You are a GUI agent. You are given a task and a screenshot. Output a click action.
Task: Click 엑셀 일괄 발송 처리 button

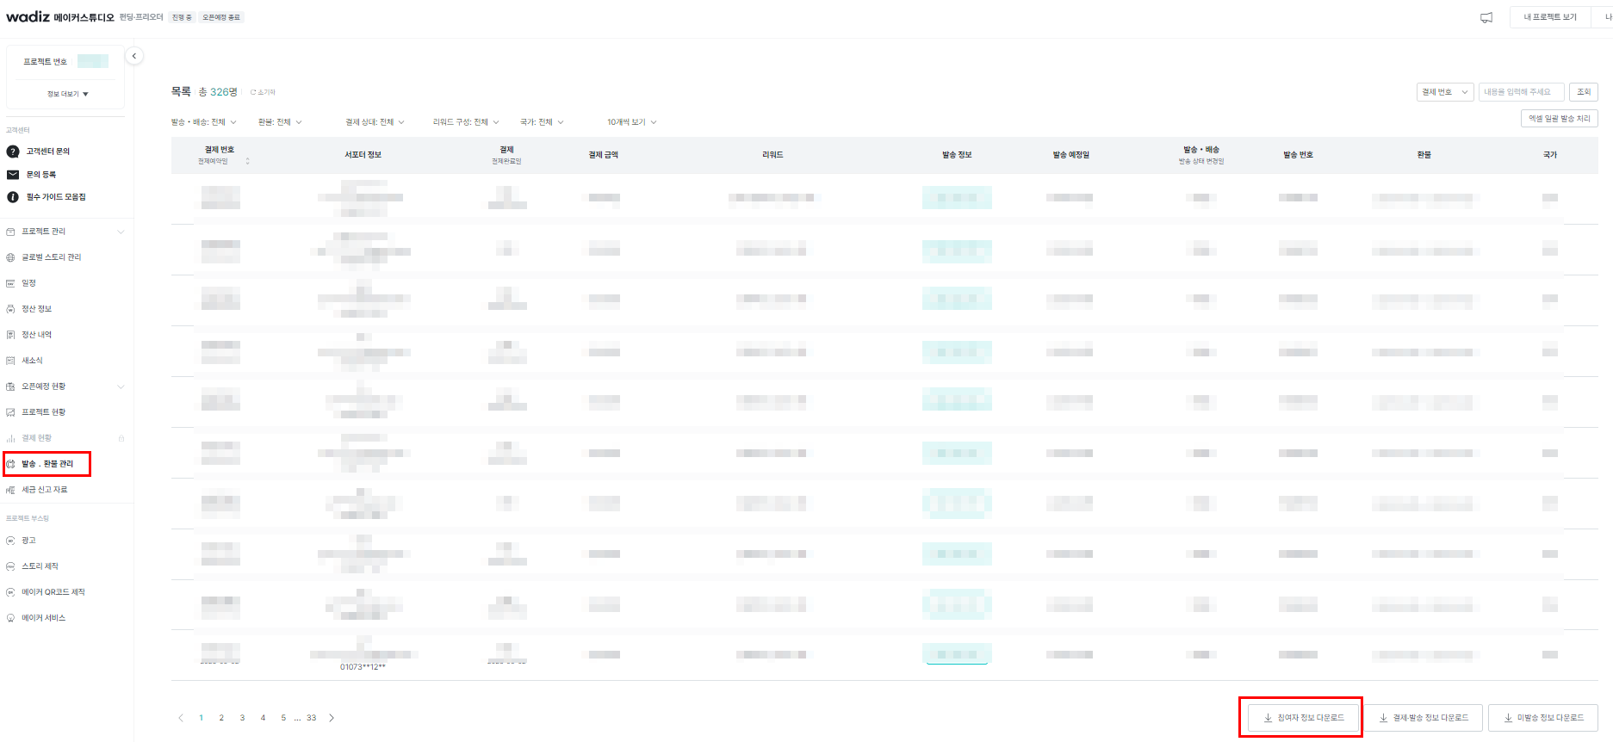click(x=1559, y=119)
